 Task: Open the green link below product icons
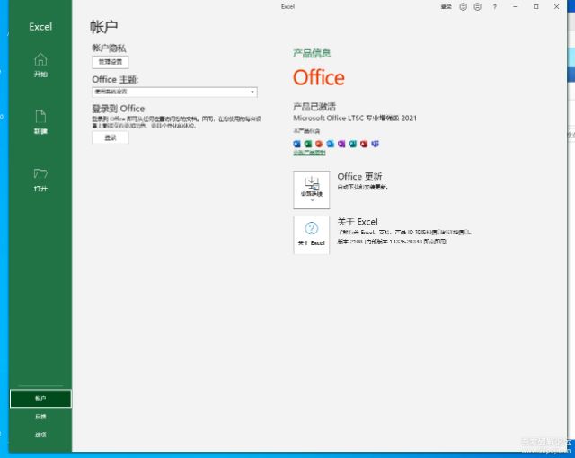click(309, 153)
